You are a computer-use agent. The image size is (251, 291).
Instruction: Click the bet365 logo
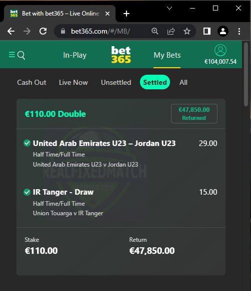tap(121, 55)
